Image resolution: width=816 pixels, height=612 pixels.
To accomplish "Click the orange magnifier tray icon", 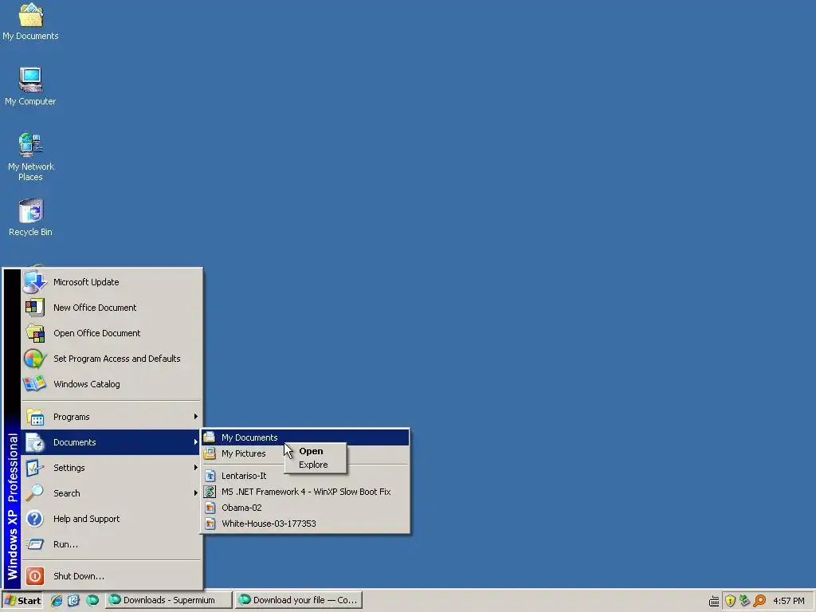I will 759,601.
